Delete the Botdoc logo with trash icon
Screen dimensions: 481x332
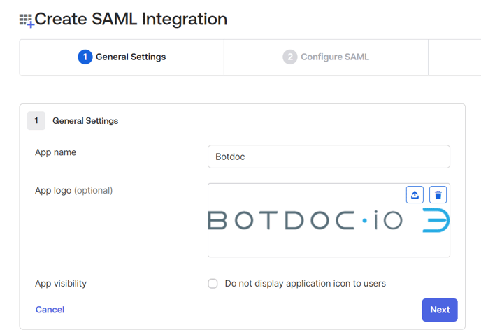click(438, 194)
